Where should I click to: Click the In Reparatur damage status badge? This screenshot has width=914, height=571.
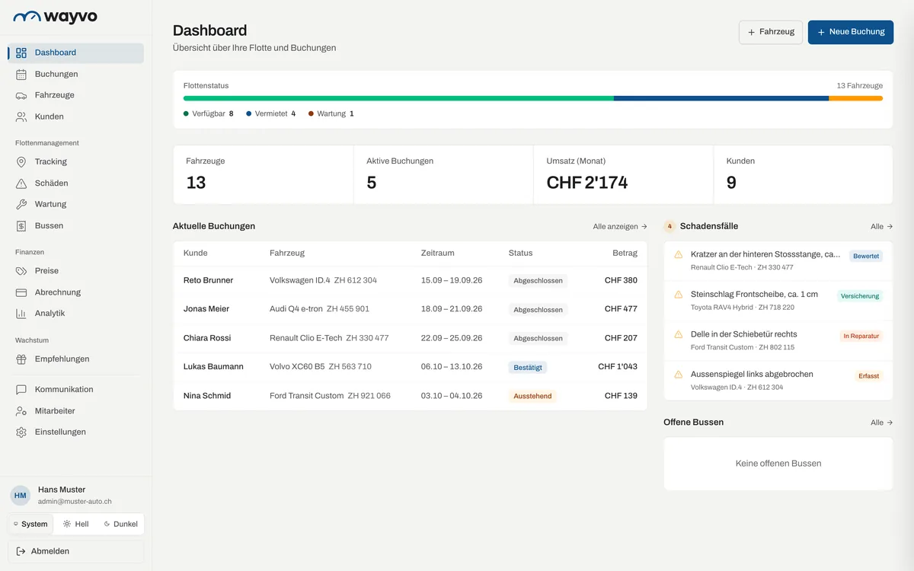click(861, 336)
